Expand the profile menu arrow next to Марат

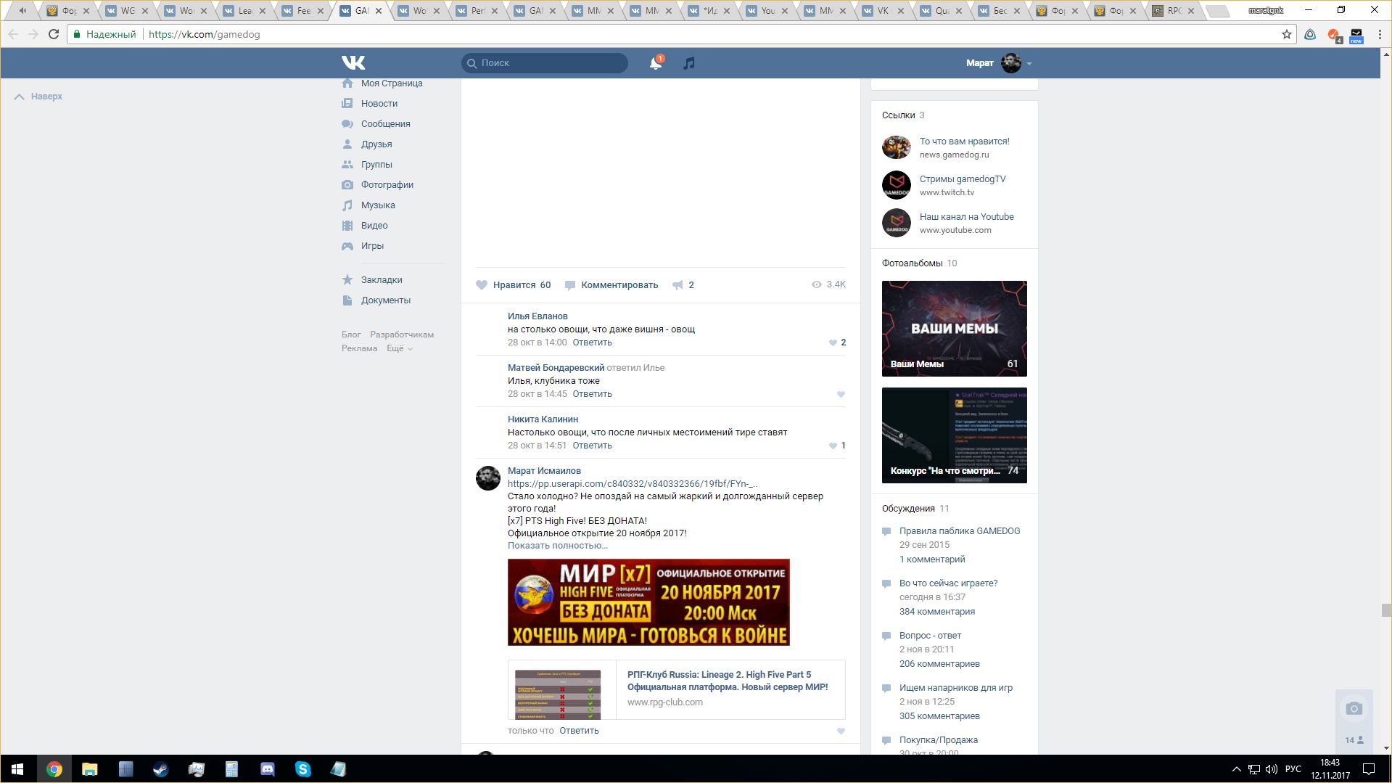pos(1029,64)
